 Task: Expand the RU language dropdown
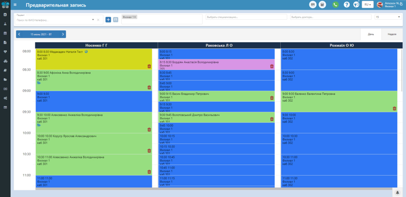[x=369, y=4]
